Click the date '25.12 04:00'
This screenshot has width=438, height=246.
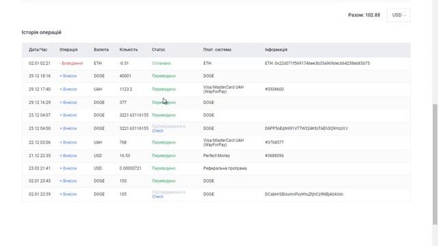(40, 128)
